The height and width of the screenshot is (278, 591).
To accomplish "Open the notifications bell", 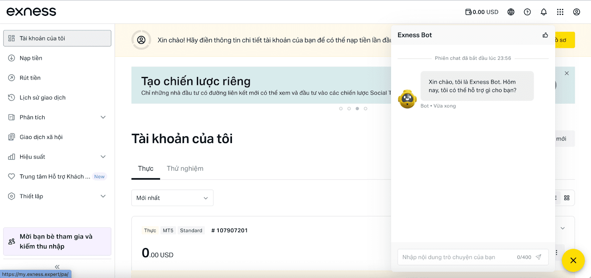I will (544, 12).
